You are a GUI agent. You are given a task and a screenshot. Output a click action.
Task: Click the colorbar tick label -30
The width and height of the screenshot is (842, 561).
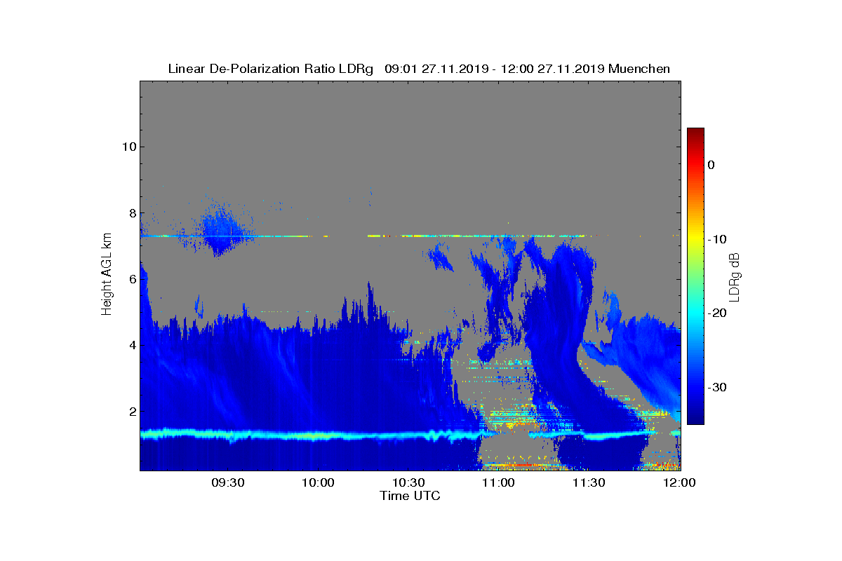point(716,387)
